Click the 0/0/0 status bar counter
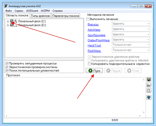Screen dimensions: 156x126 click(x=115, y=120)
